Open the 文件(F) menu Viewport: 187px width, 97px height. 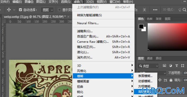click(5, 2)
